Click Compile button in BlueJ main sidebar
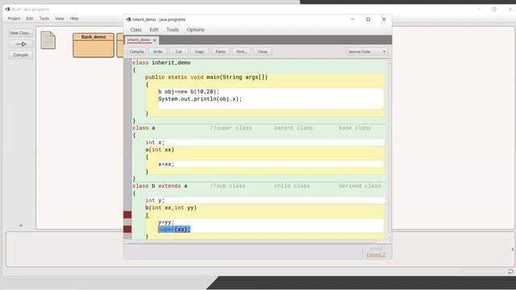Screen dimensions: 516x290 [20, 55]
